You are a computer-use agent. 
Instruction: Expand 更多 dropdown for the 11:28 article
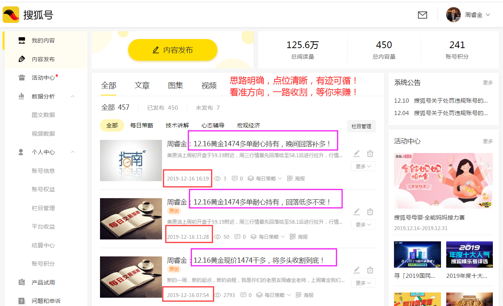(x=364, y=224)
